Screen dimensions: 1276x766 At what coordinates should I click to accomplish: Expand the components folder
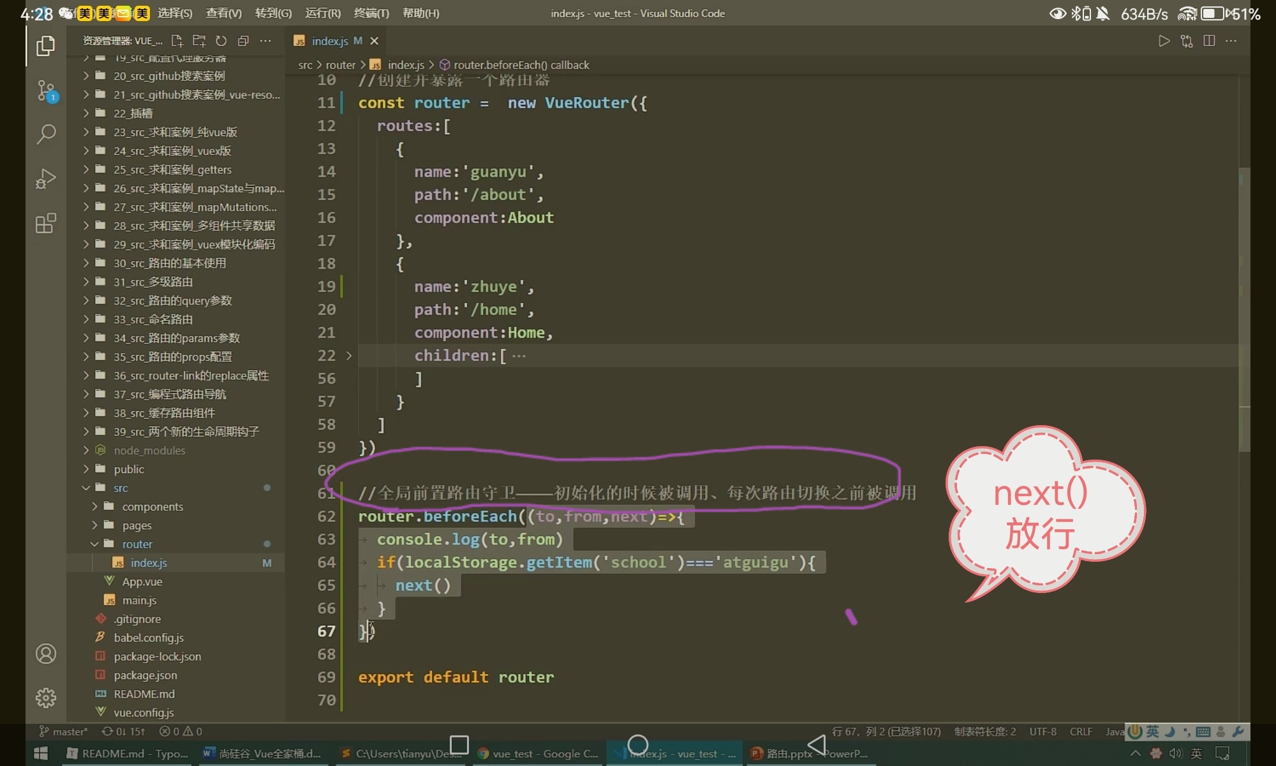pyautogui.click(x=152, y=507)
